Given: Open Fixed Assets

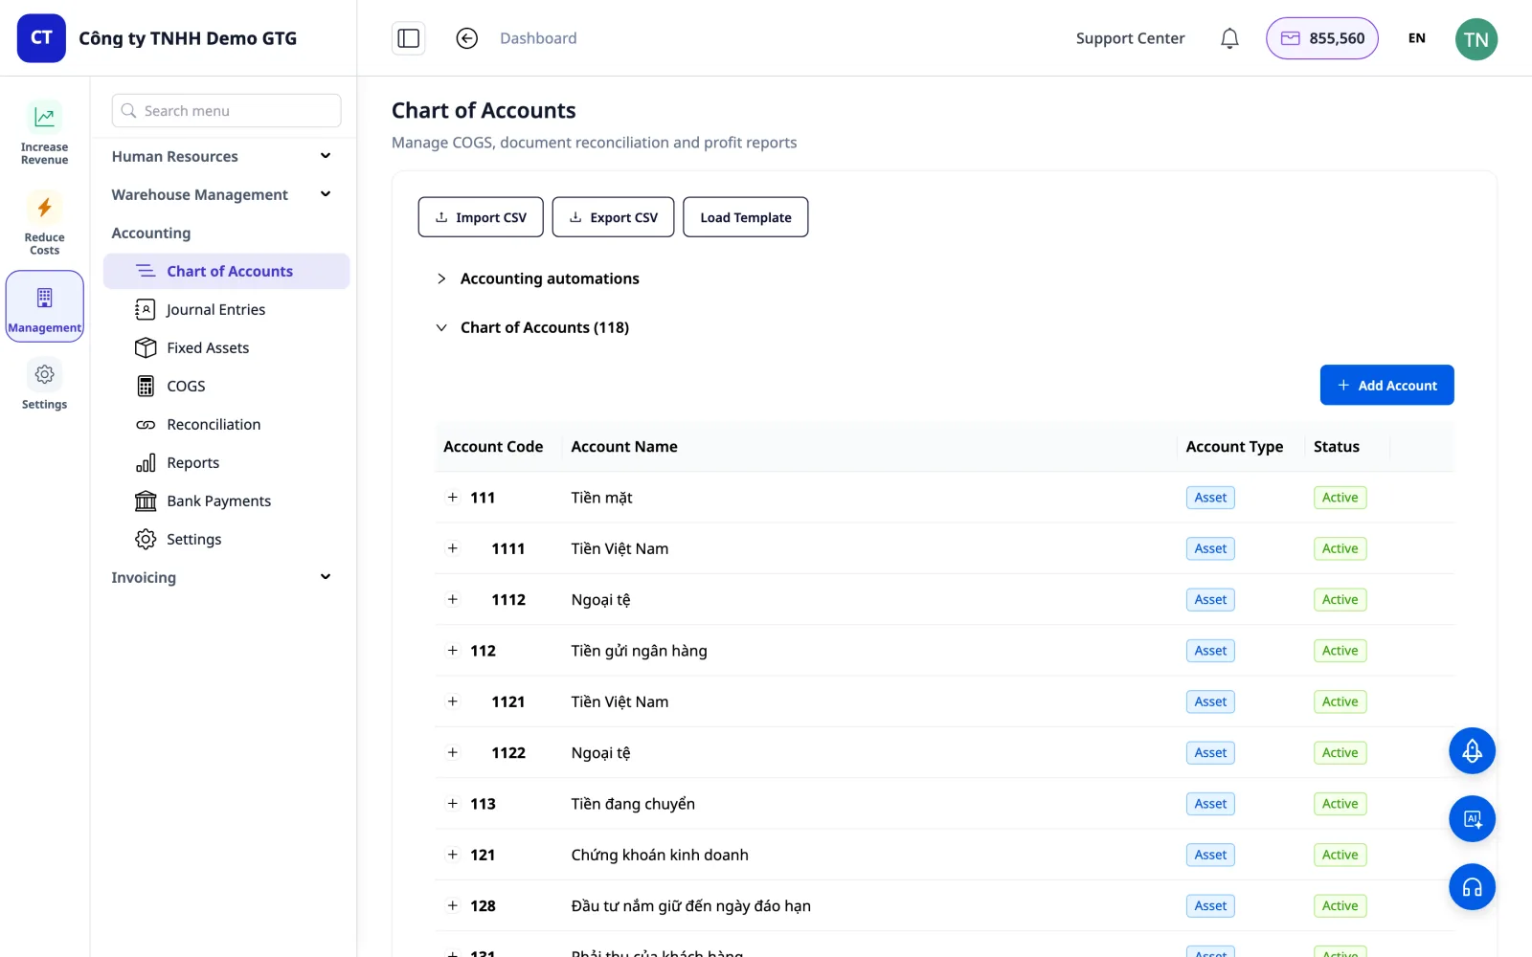Looking at the screenshot, I should pos(226,347).
